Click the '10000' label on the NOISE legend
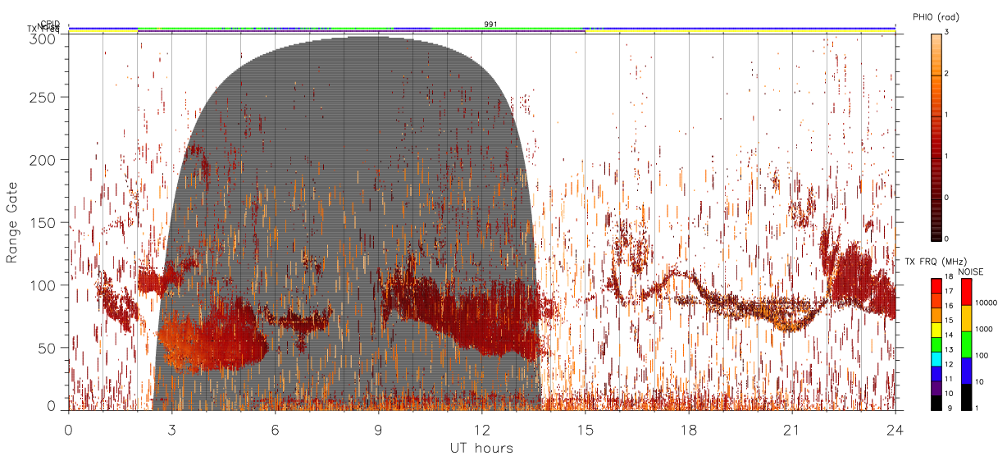Screen dimensions: 1007x465 click(x=986, y=303)
